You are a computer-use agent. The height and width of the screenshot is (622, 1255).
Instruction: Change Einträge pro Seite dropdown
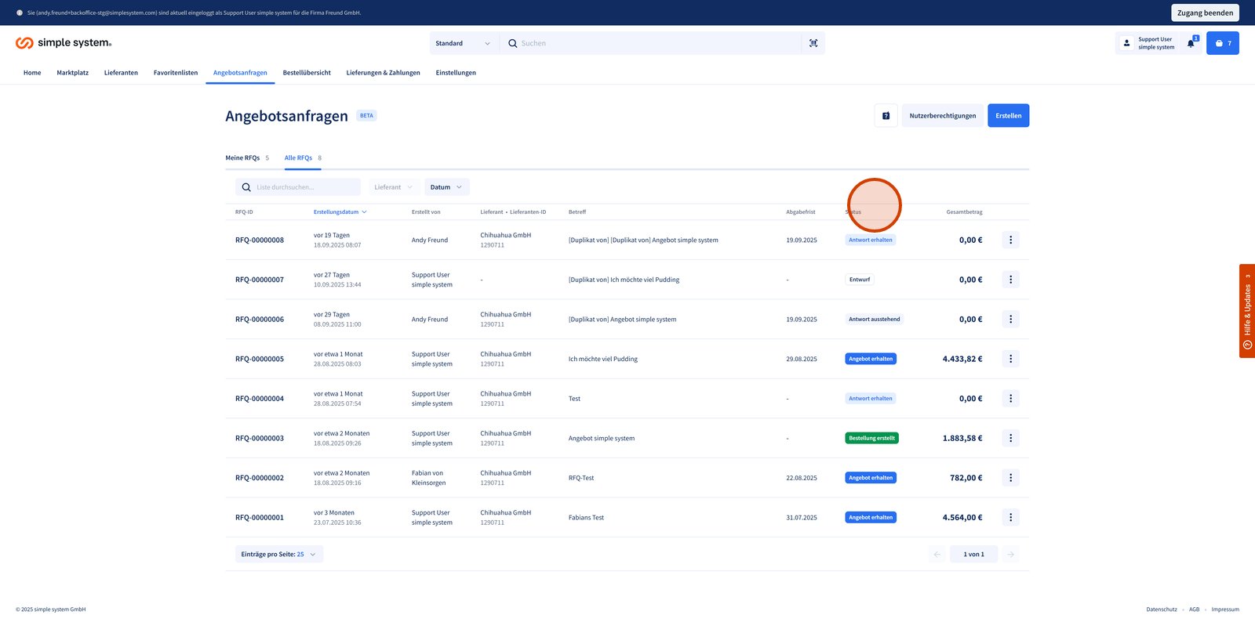tap(279, 555)
